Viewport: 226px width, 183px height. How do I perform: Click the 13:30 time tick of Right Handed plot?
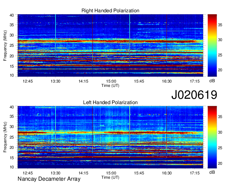point(56,81)
